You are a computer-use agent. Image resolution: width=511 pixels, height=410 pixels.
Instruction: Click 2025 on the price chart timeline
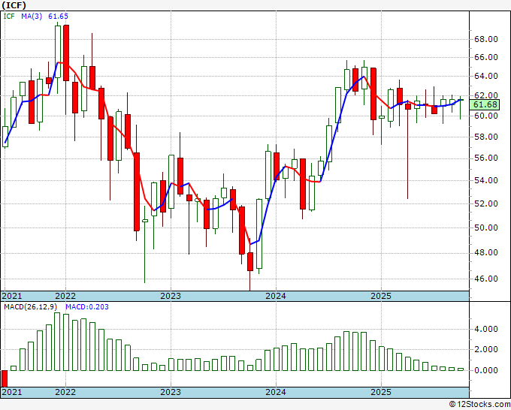[381, 296]
